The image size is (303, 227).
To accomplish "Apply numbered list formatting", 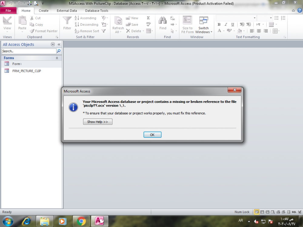I will [x=283, y=18].
